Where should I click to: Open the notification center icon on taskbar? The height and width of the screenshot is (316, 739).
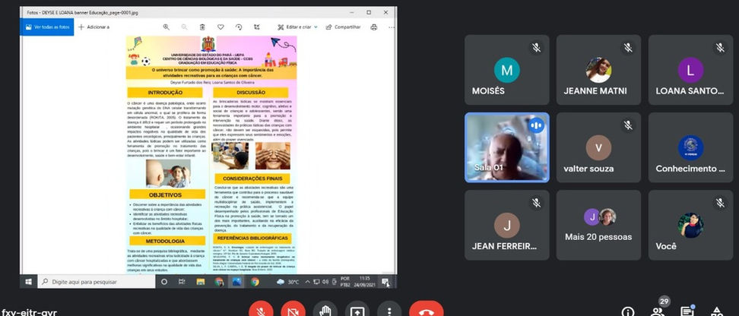(x=385, y=282)
